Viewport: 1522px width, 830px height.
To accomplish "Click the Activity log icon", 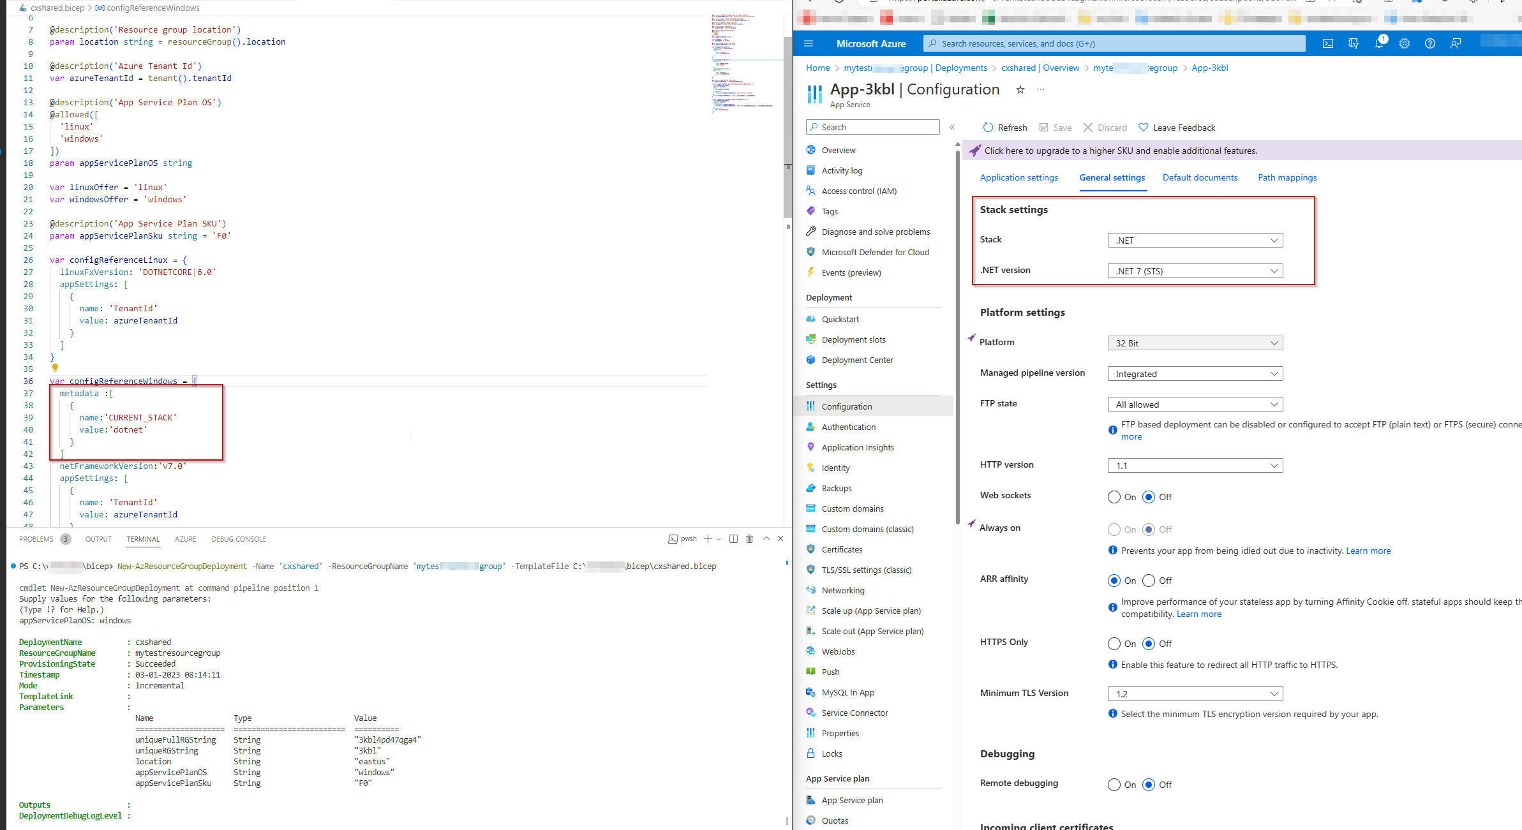I will (x=812, y=171).
